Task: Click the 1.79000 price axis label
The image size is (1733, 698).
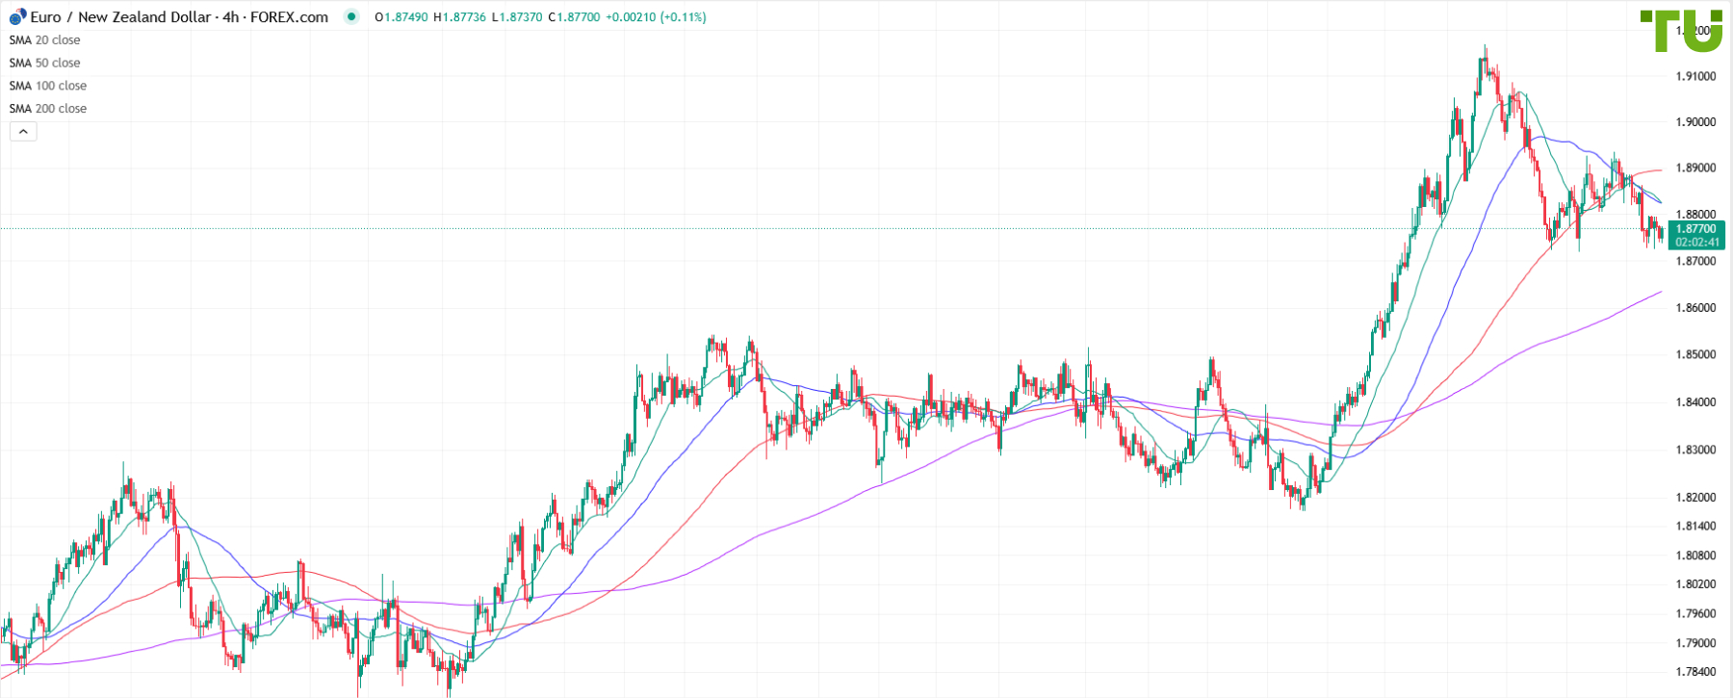Action: [x=1695, y=643]
